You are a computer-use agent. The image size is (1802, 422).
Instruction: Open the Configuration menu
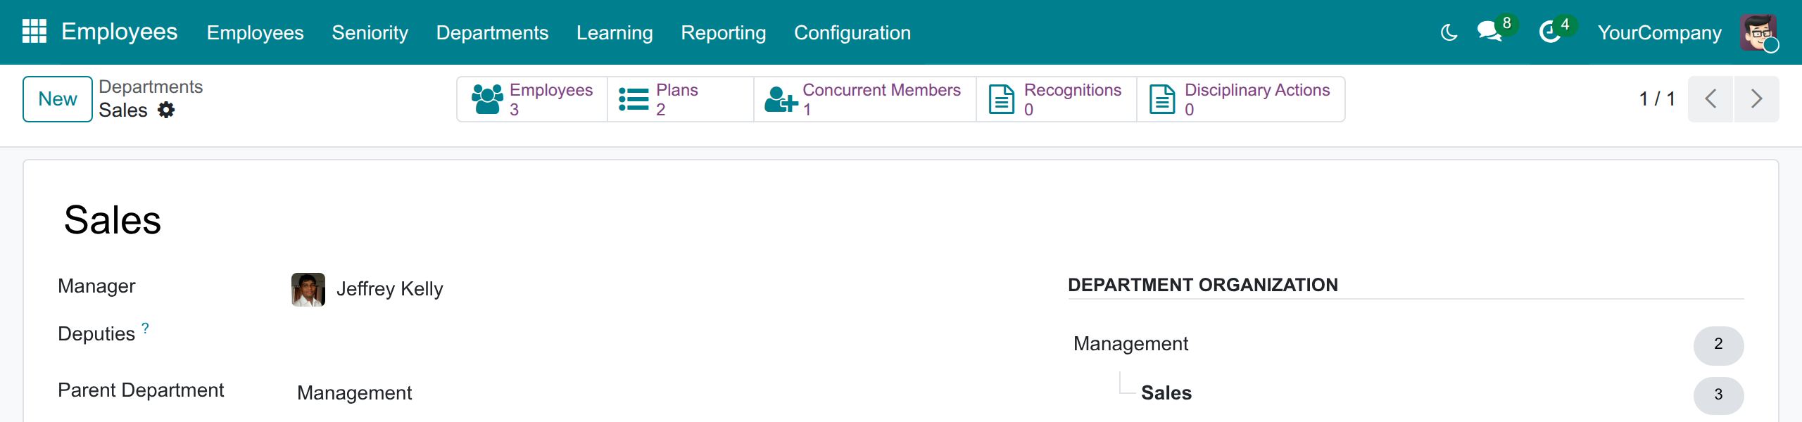click(852, 32)
